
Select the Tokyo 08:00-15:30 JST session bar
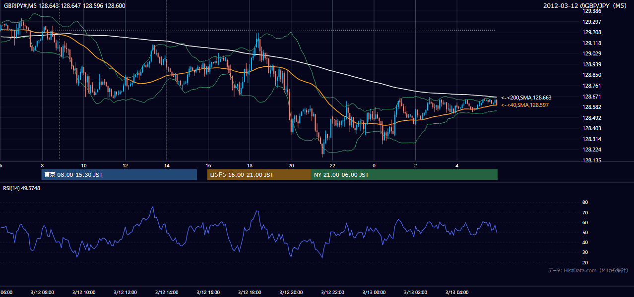tap(119, 175)
